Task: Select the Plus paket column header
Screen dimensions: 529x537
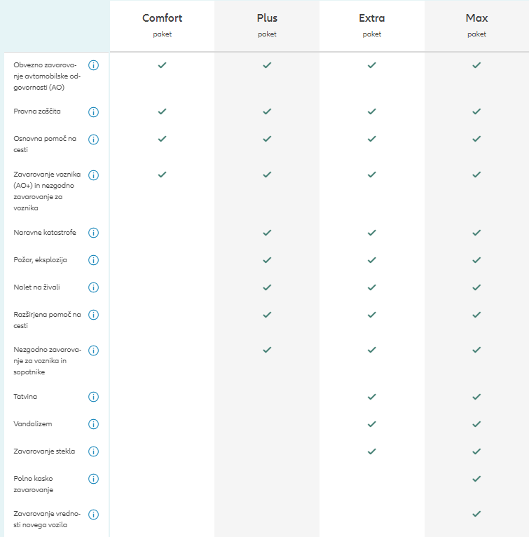Action: coord(267,25)
